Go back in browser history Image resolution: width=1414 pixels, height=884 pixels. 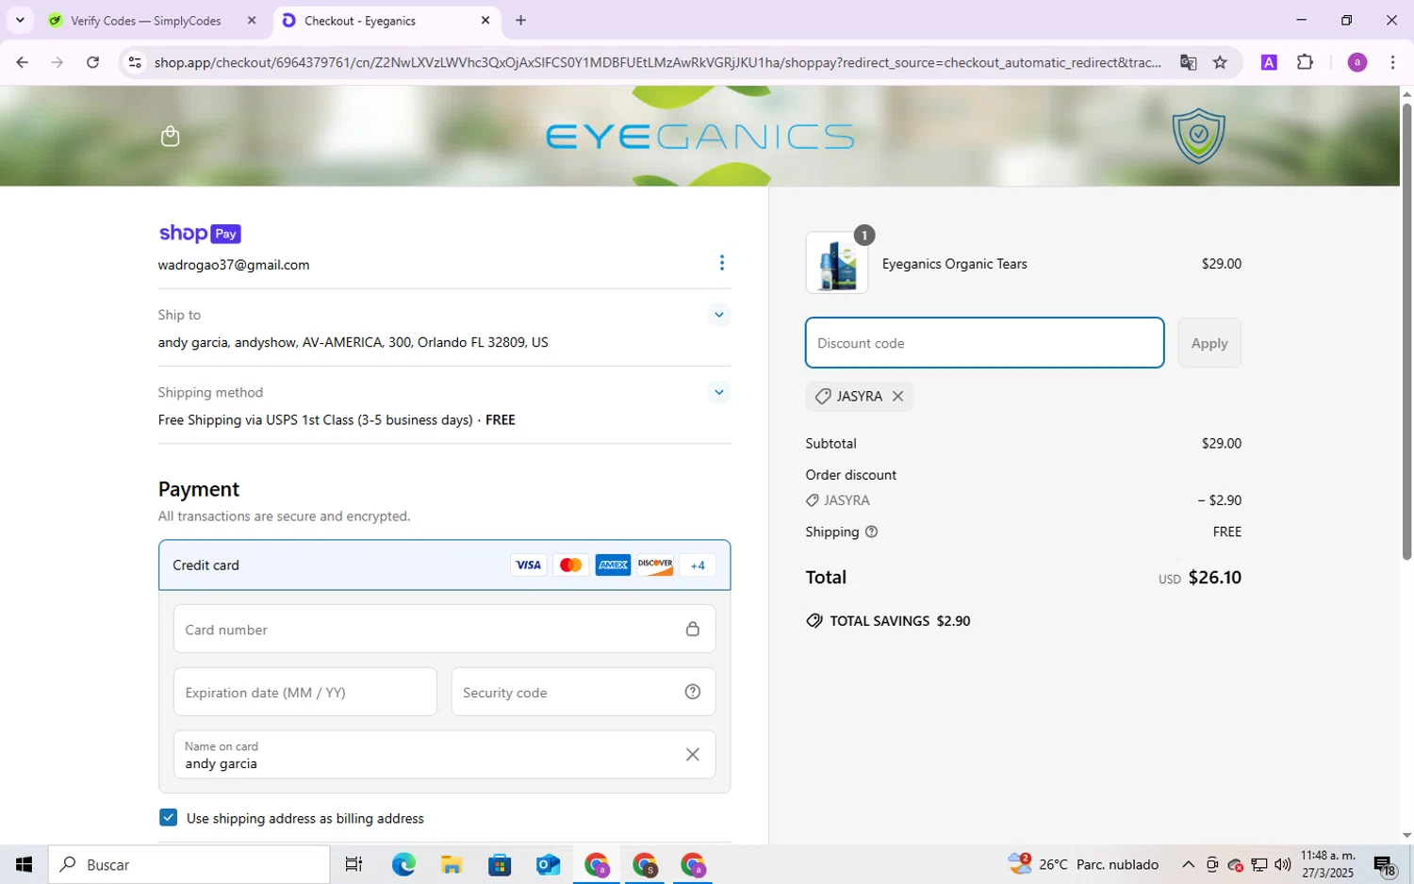[22, 62]
